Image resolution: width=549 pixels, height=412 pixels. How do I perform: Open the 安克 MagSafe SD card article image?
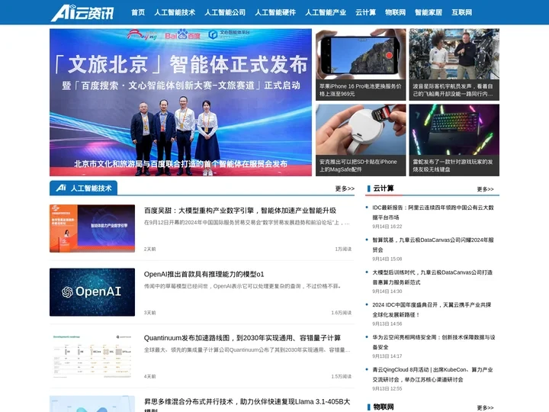pyautogui.click(x=361, y=130)
